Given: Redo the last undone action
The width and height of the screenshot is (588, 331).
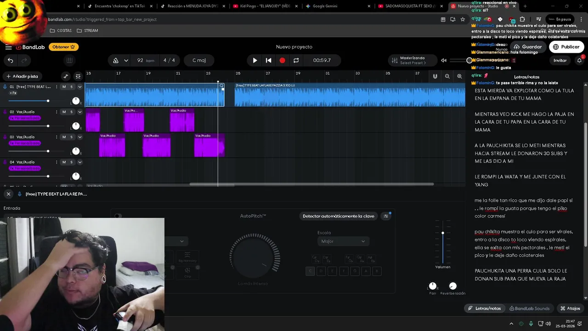Looking at the screenshot, I should pos(24,60).
